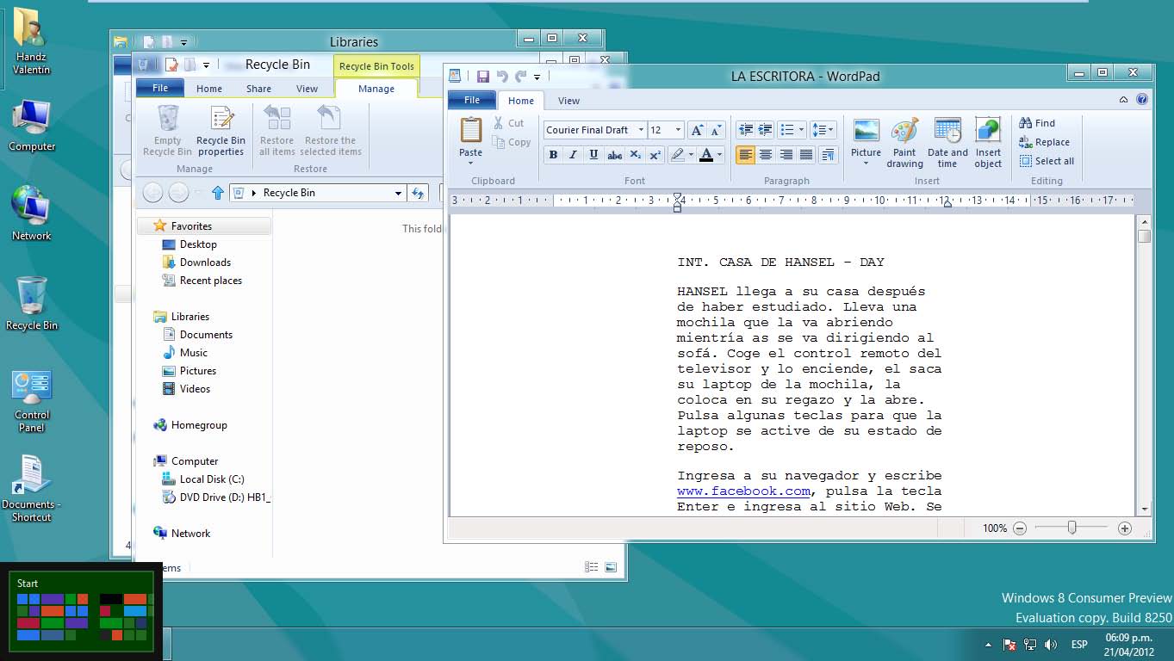Click the Cut scissors button
1174x661 pixels.
tap(508, 123)
